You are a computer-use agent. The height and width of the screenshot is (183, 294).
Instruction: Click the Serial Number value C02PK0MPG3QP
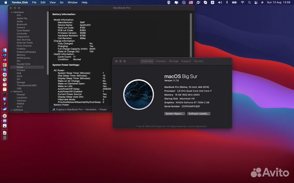click(x=191, y=107)
